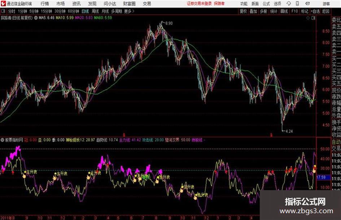Click the 8.90 high price label on chart
This screenshot has height=220, width=341.
169,23
